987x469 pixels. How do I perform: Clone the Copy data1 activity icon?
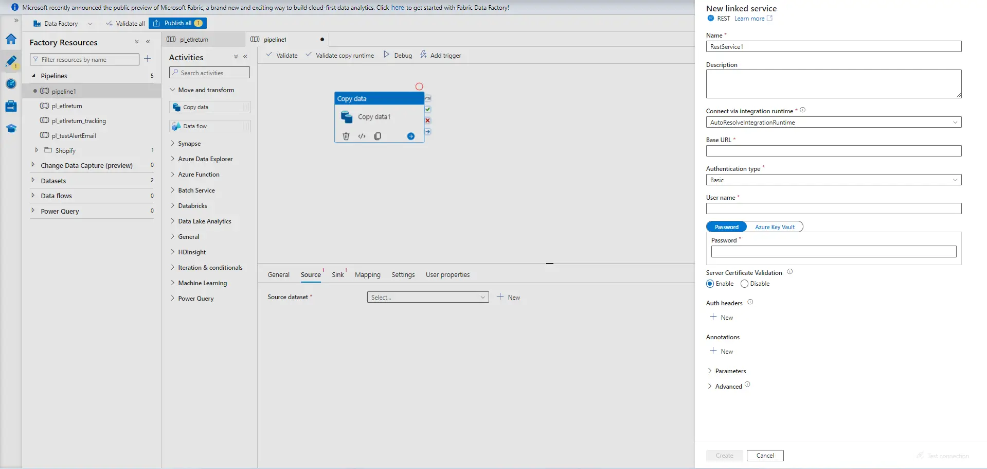[x=378, y=136]
